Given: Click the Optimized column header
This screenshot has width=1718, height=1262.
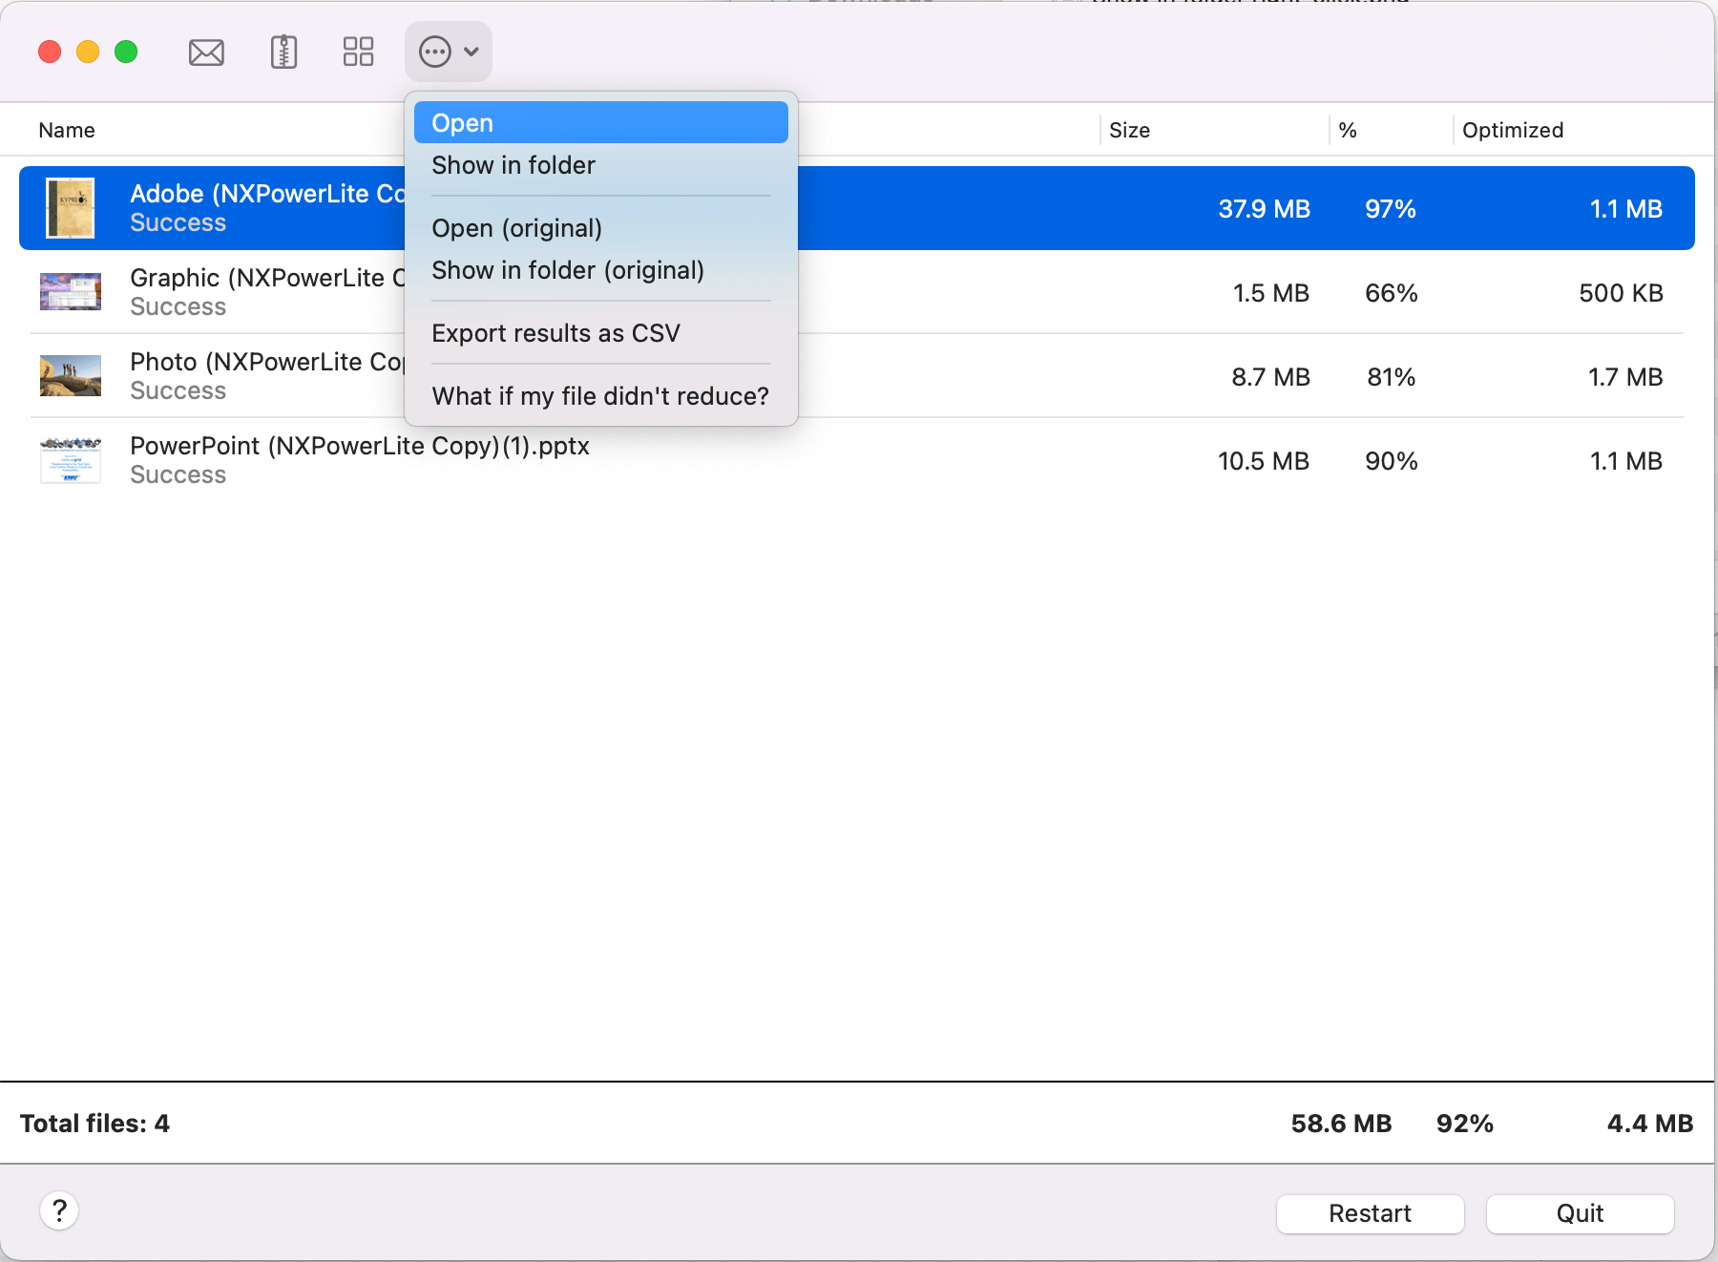Looking at the screenshot, I should coord(1513,130).
